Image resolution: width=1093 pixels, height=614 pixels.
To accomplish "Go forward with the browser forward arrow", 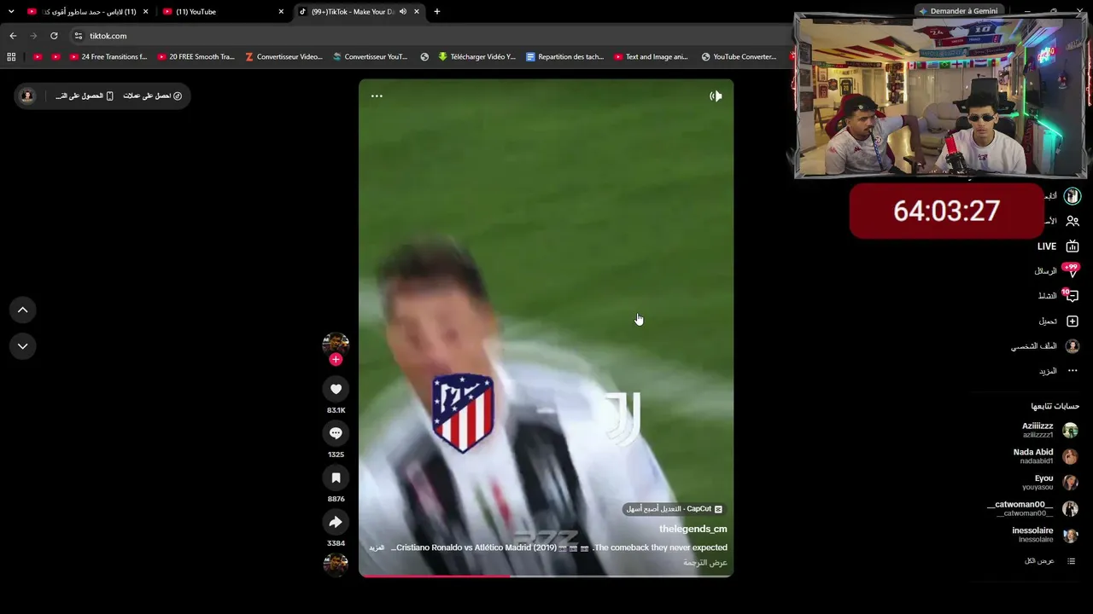I will tap(33, 36).
